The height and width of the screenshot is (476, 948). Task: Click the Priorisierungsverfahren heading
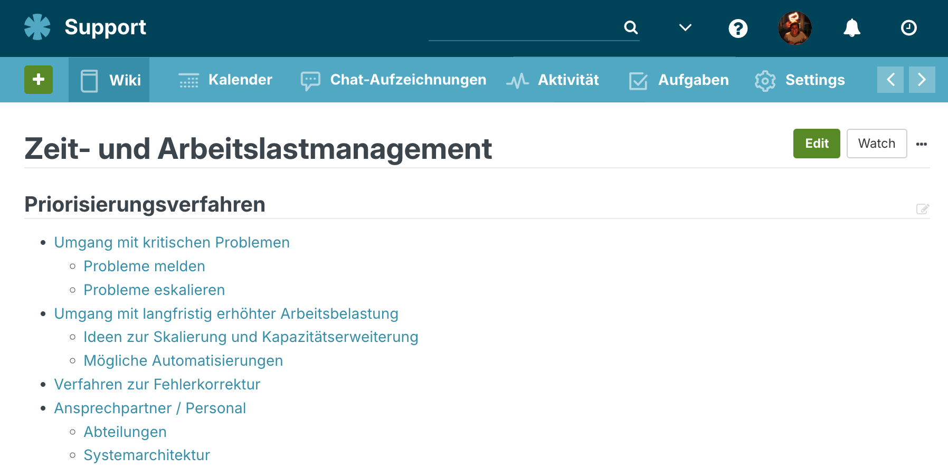coord(145,204)
